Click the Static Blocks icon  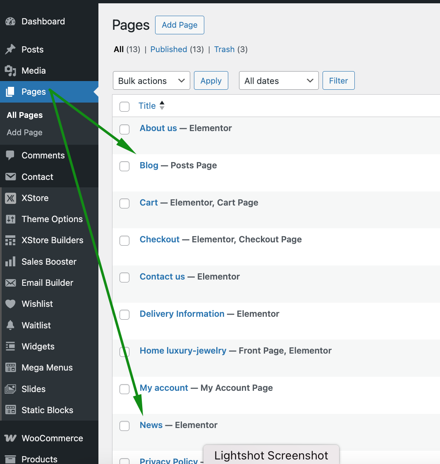[11, 410]
